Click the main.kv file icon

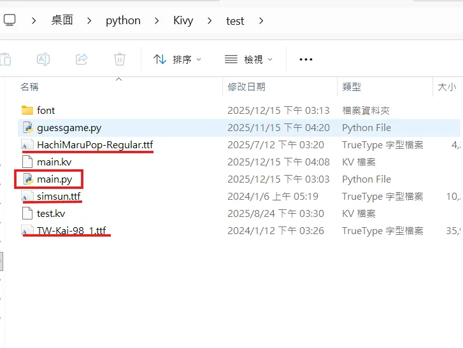(x=27, y=162)
